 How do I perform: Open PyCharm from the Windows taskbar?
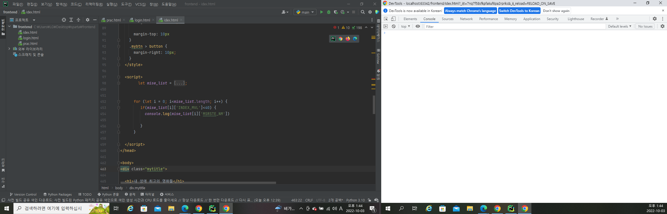[212, 208]
